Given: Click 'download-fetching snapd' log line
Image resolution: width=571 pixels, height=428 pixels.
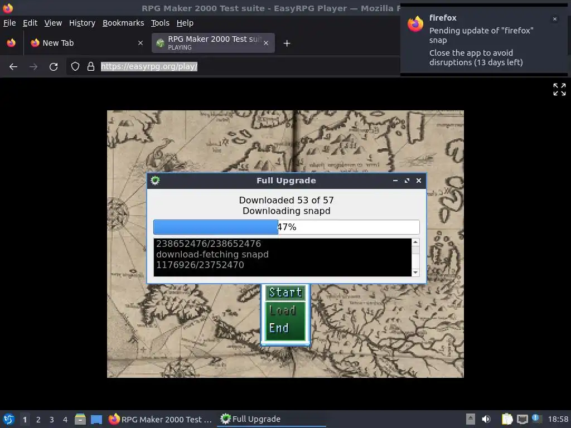Looking at the screenshot, I should point(212,254).
